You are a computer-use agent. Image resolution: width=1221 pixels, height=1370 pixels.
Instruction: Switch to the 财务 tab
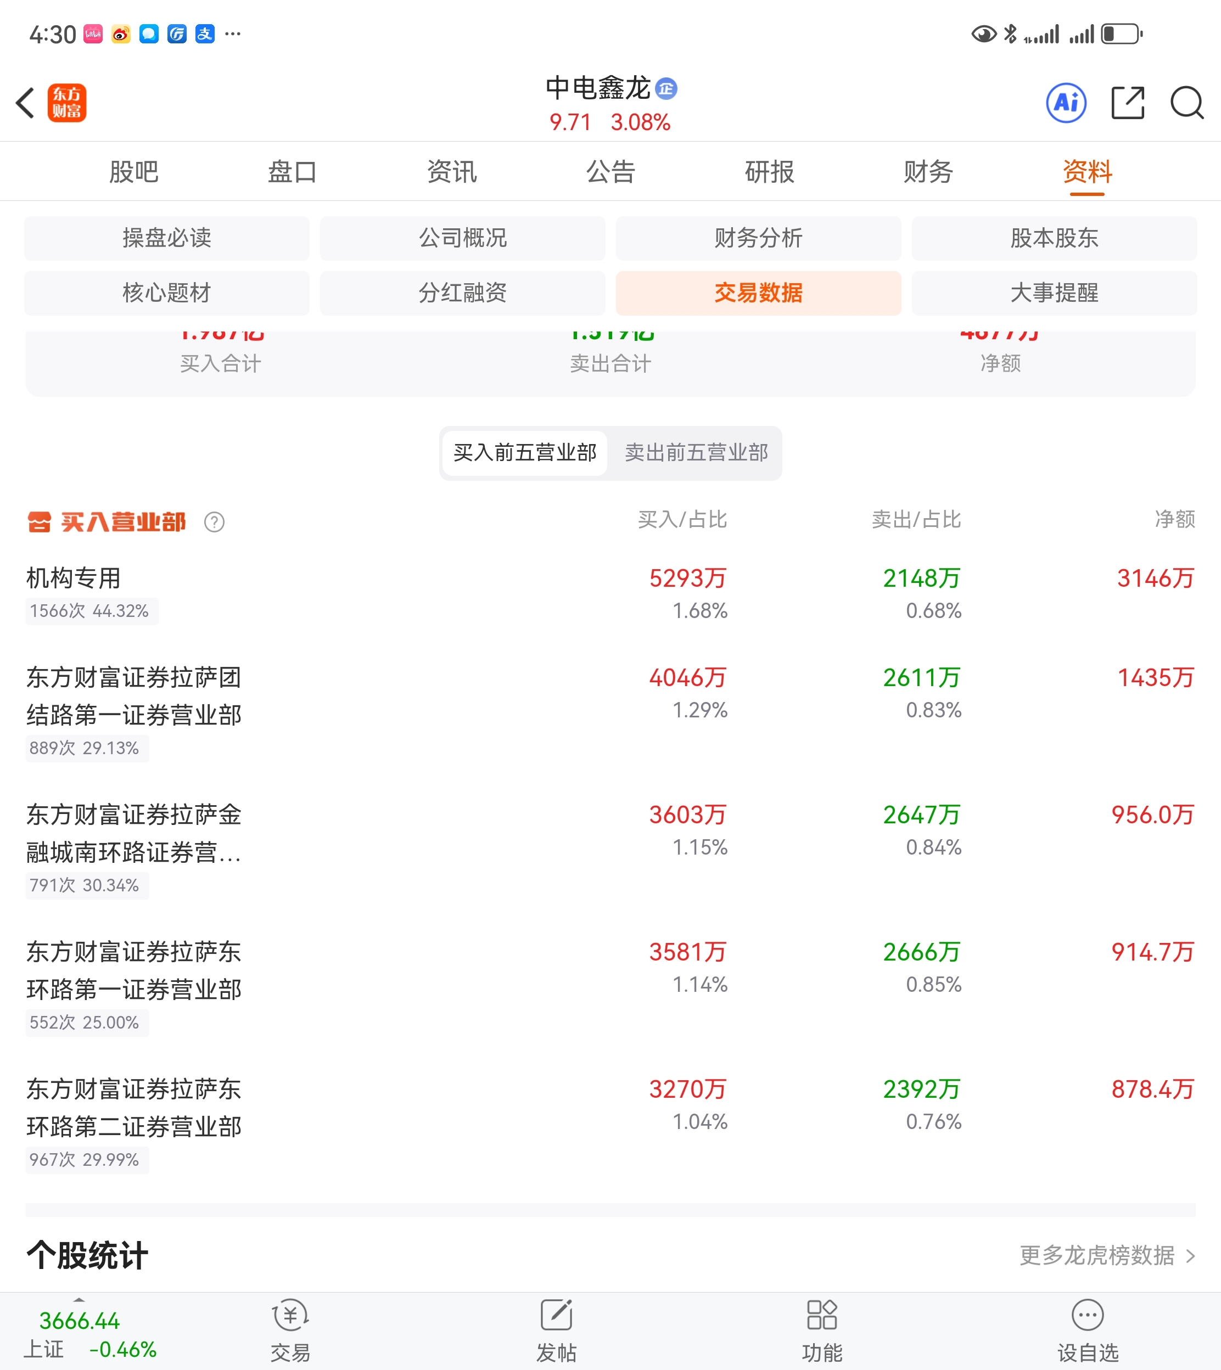click(928, 172)
